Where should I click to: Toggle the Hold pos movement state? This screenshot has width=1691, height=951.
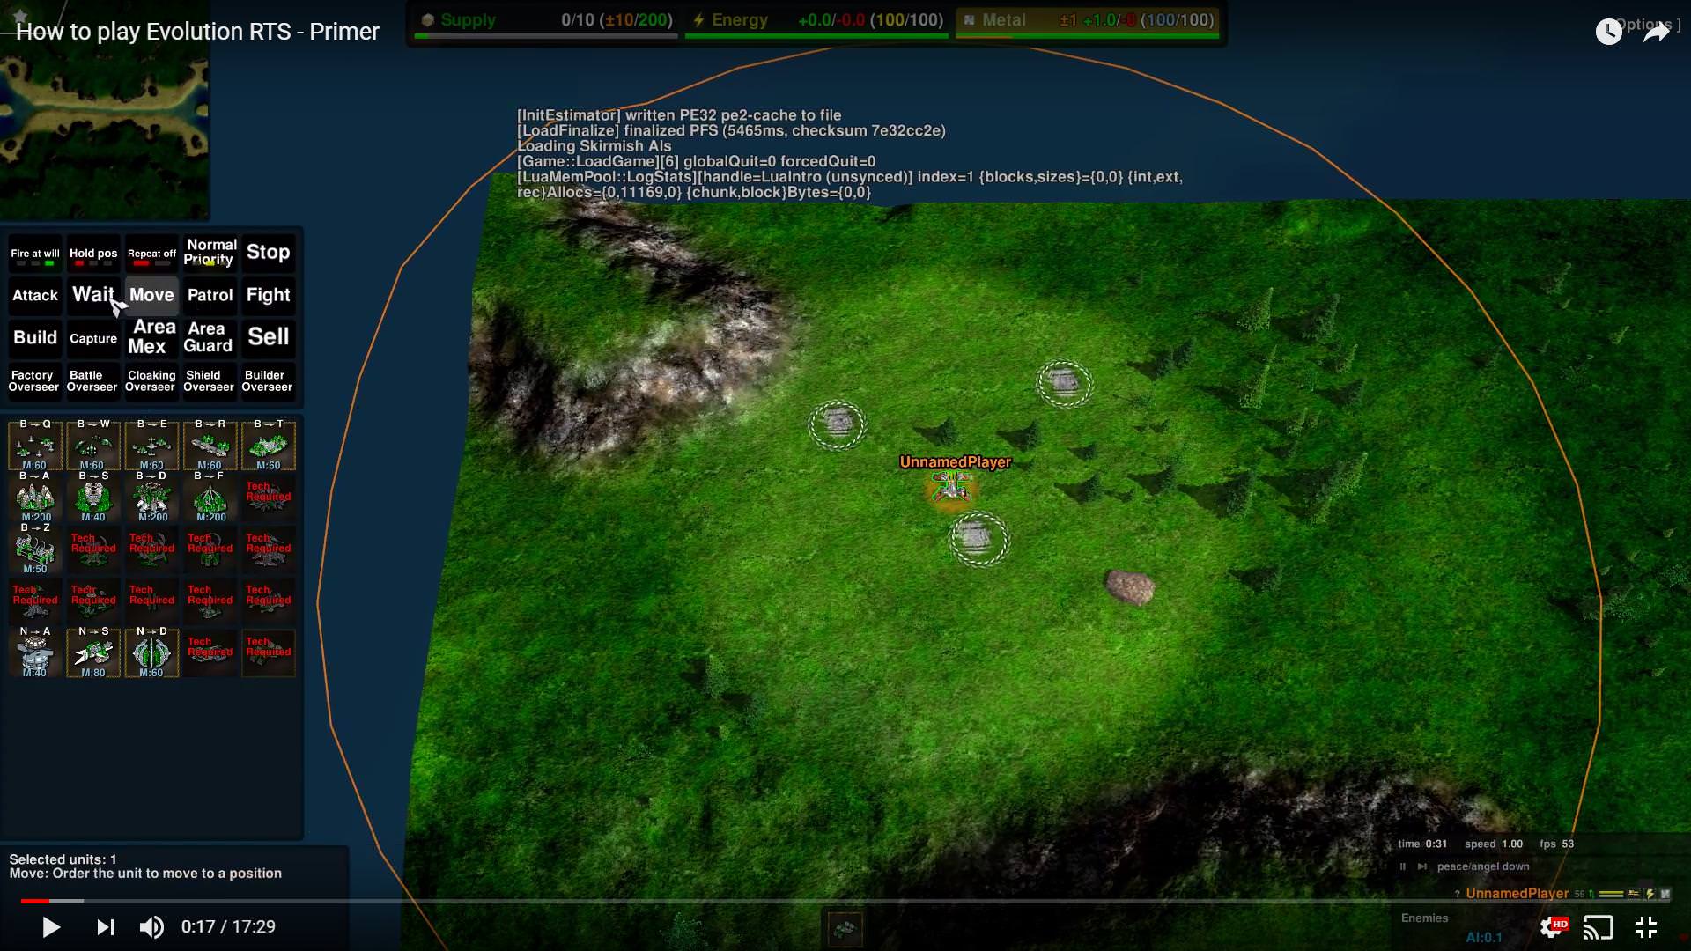pos(93,254)
